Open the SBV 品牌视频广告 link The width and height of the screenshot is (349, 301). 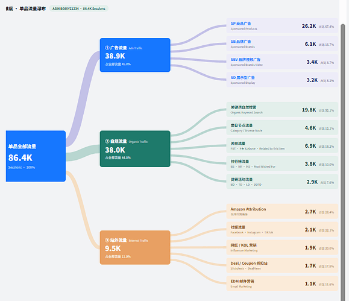(x=245, y=60)
